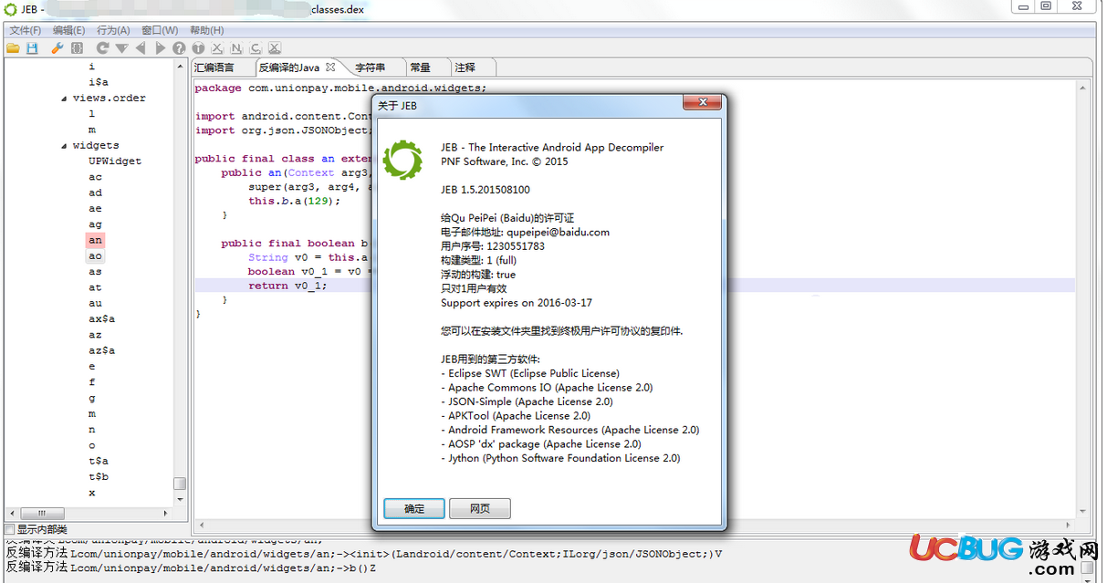The width and height of the screenshot is (1107, 583).
Task: Click the C comment toolbar icon
Action: pos(256,47)
